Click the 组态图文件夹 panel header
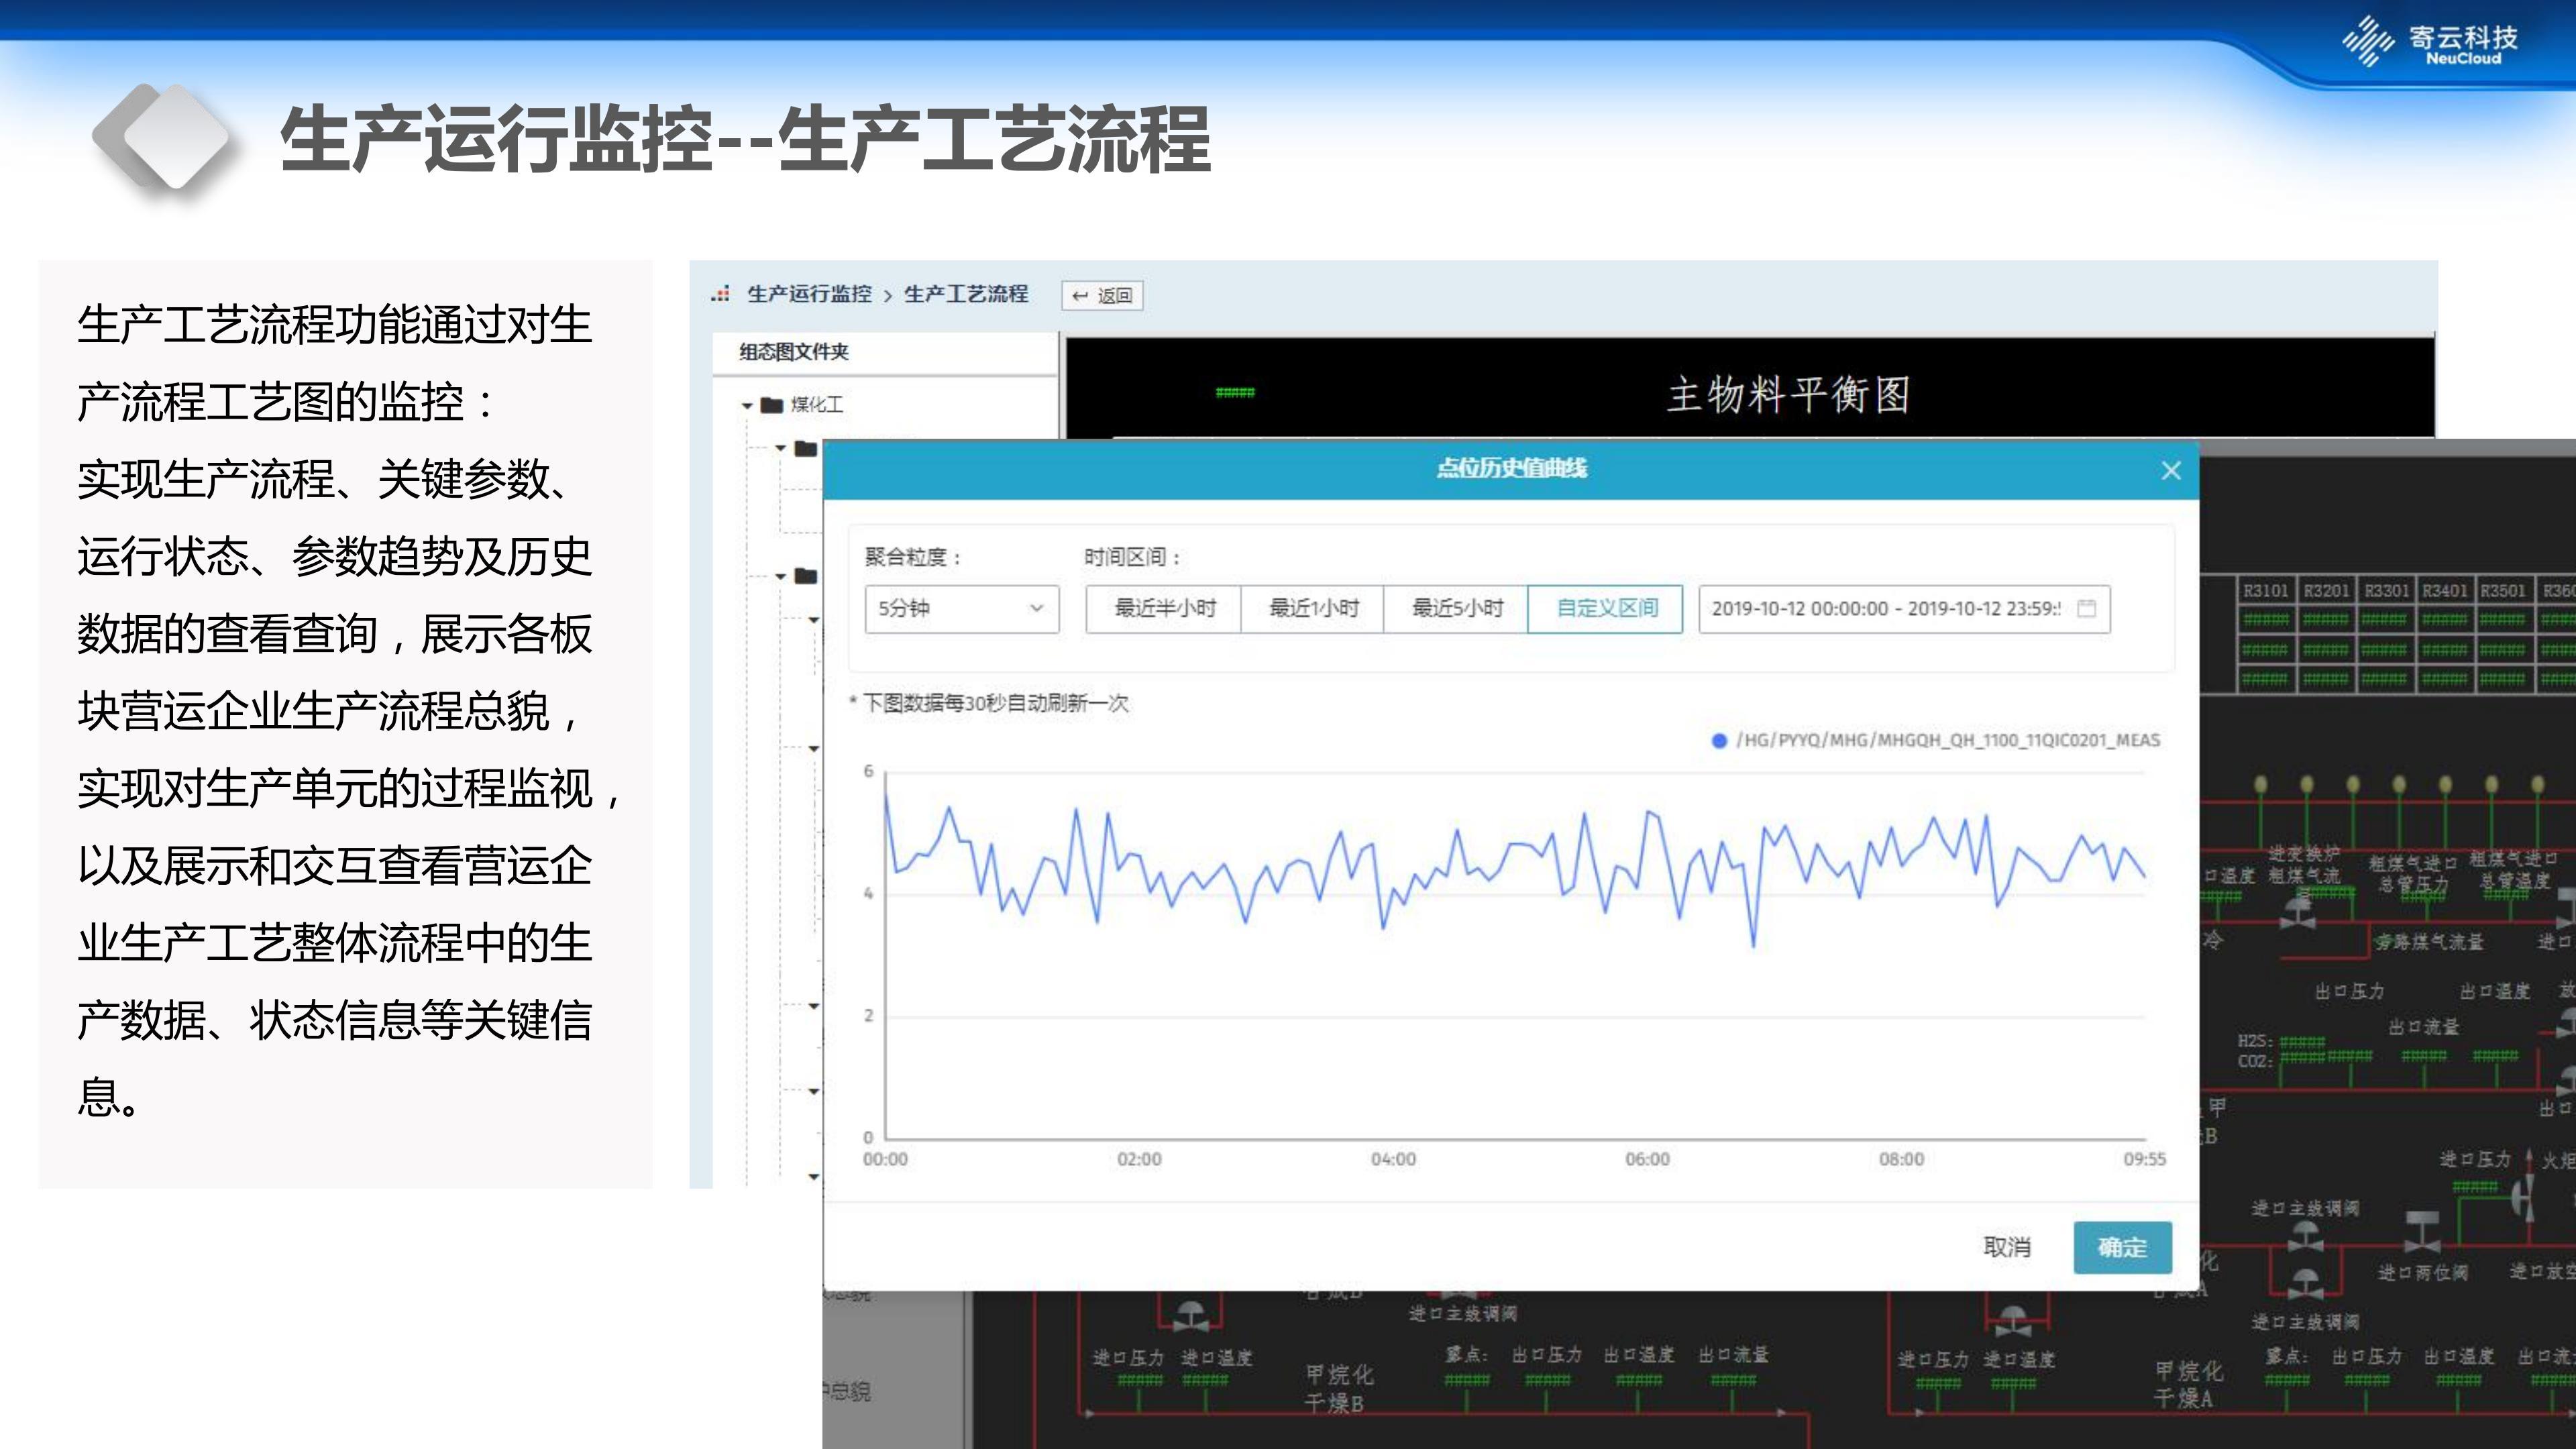The width and height of the screenshot is (2576, 1449). [793, 352]
